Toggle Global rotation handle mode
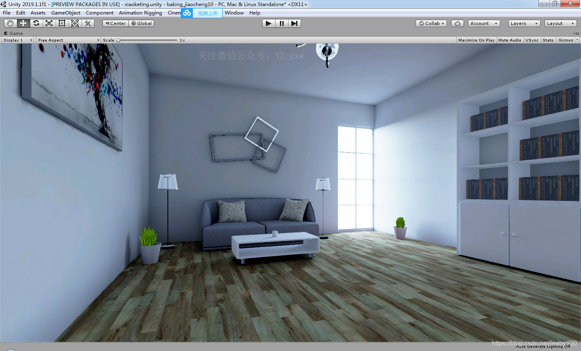This screenshot has width=581, height=351. [141, 23]
